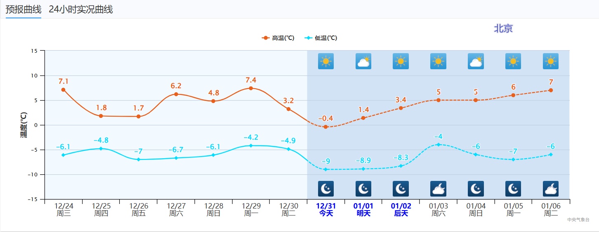Image resolution: width=599 pixels, height=232 pixels.
Task: Toggle the 低温(℃) series in the legend
Action: point(321,38)
